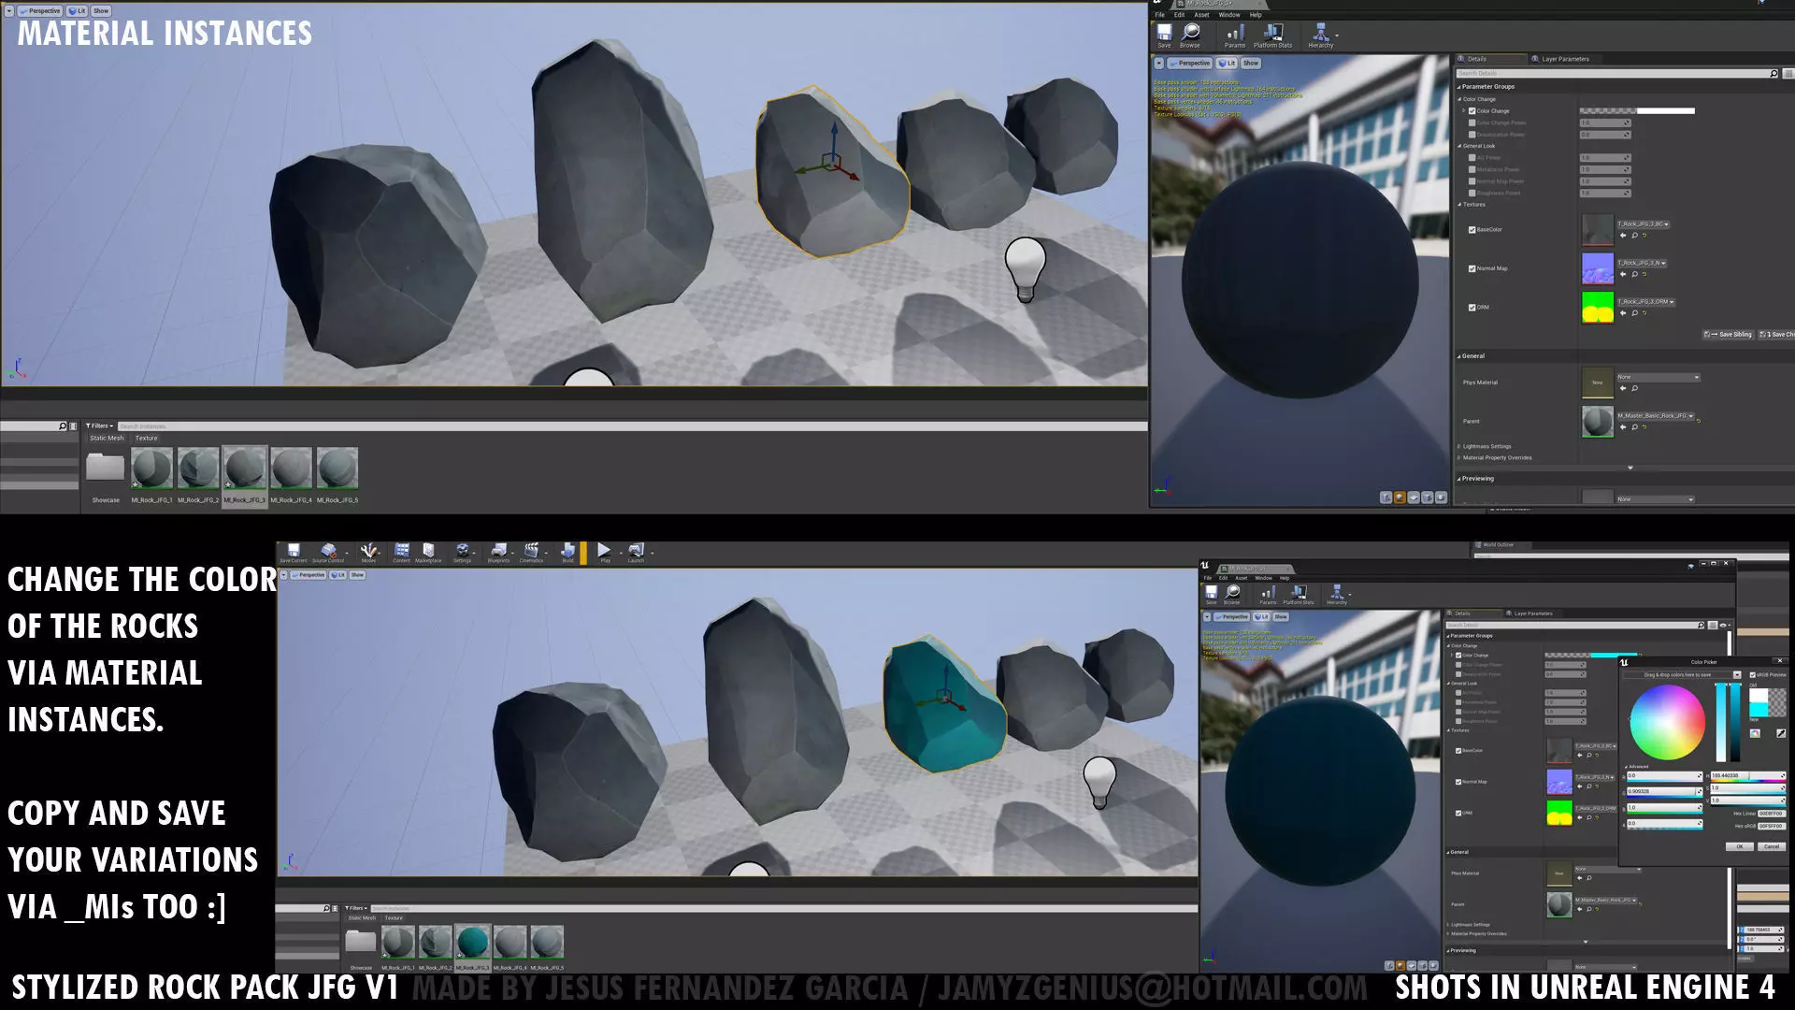Click Hierarchy in the lower material editor toolbar
Viewport: 1795px width, 1010px height.
pos(1337,595)
